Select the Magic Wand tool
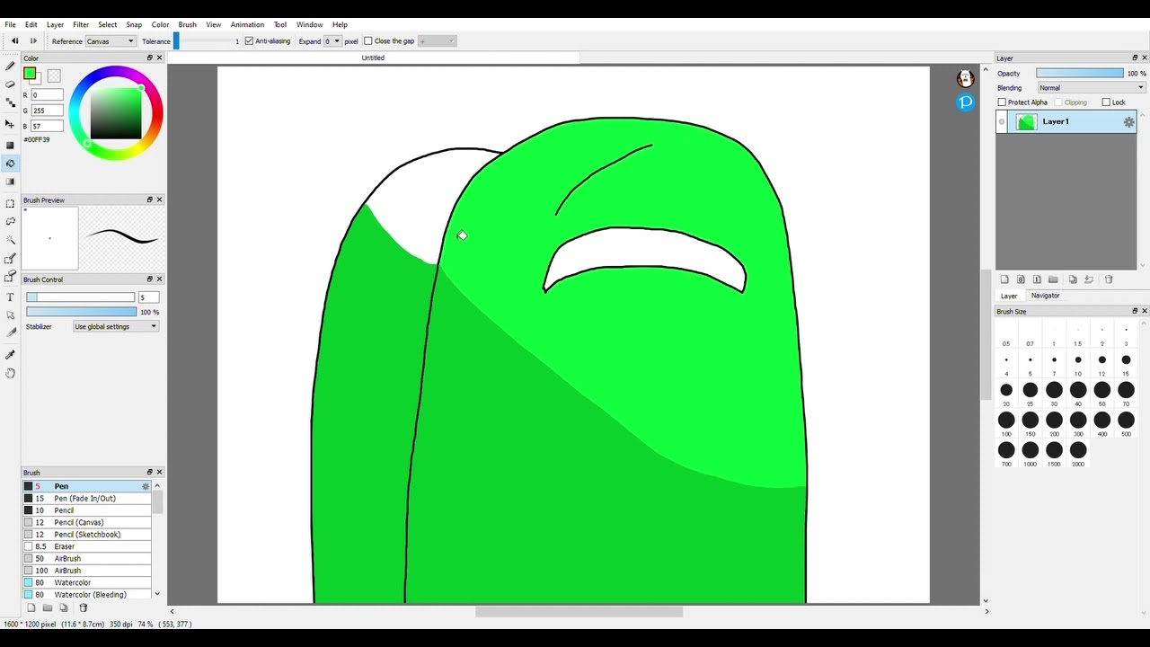Screen dimensions: 1150x647 (10, 240)
